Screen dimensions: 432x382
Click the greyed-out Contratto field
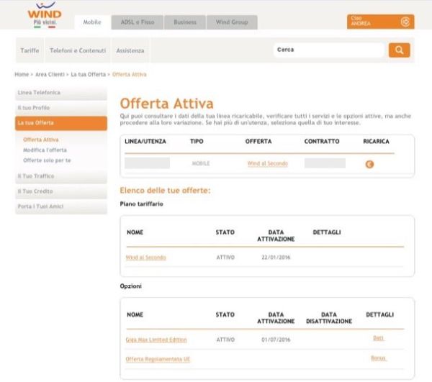click(x=325, y=163)
